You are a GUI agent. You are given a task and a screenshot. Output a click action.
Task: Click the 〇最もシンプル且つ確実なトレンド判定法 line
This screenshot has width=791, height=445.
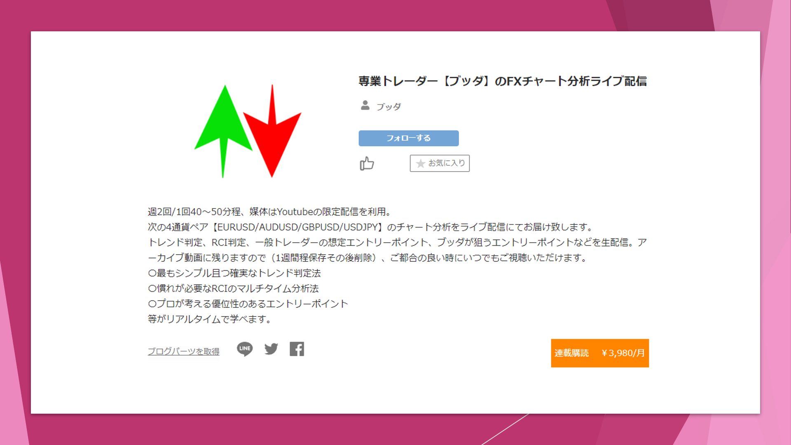[234, 273]
